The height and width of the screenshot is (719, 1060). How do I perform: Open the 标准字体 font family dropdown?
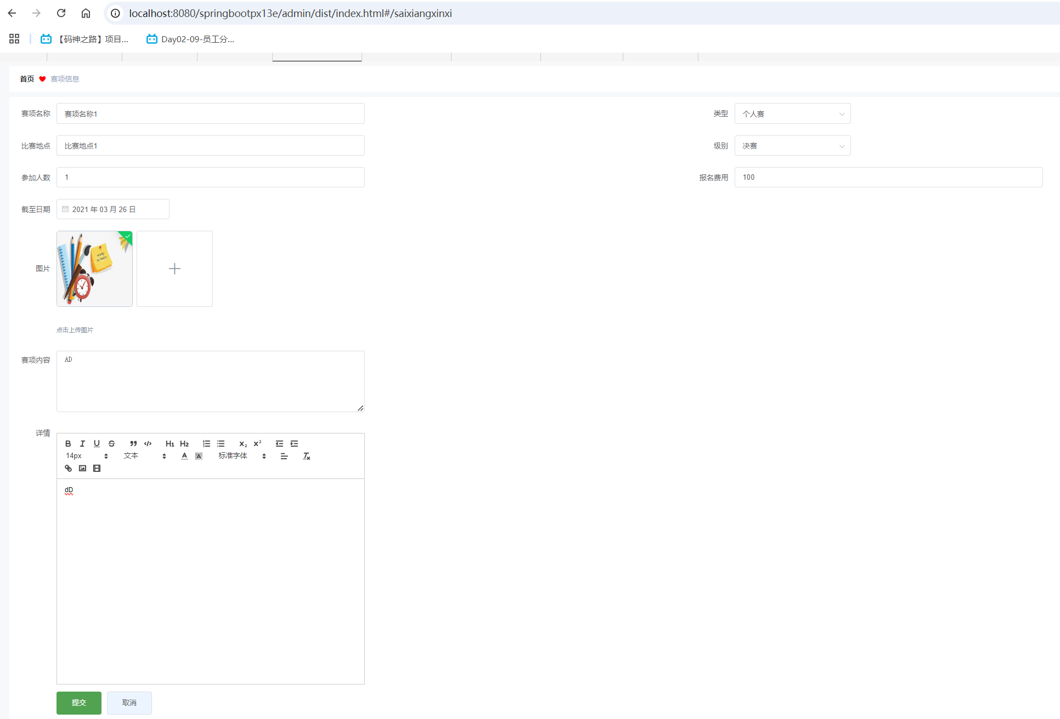pos(242,456)
